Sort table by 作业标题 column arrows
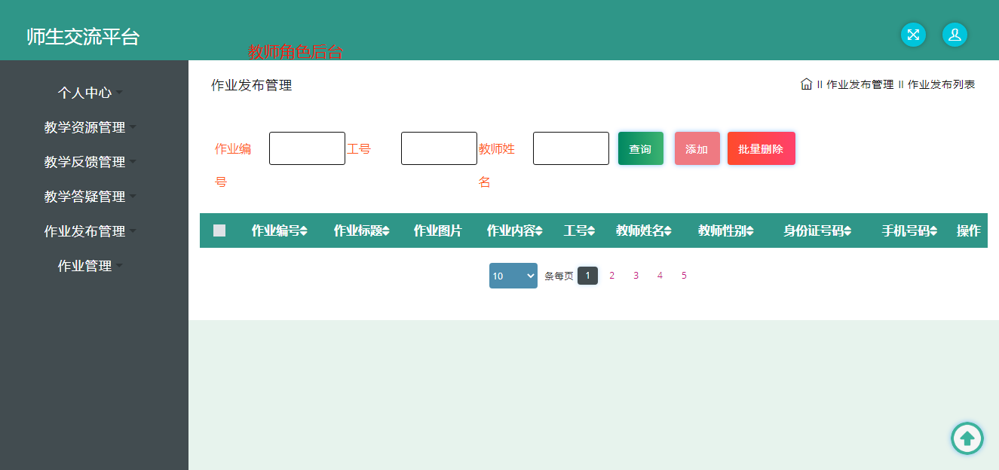Image resolution: width=999 pixels, height=470 pixels. [386, 231]
